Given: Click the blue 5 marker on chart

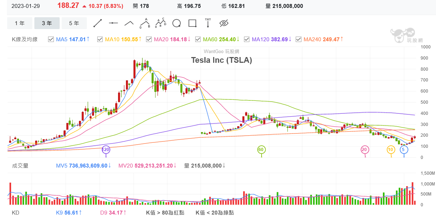Looking at the screenshot, I should point(404,150).
